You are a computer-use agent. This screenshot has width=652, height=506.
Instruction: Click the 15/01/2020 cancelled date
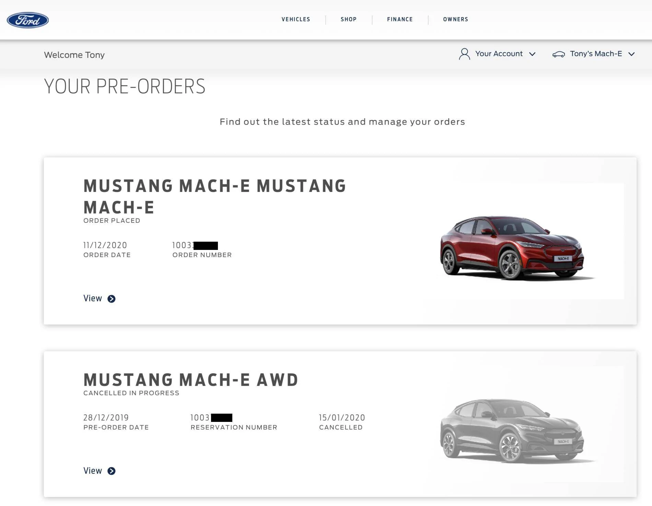point(342,417)
